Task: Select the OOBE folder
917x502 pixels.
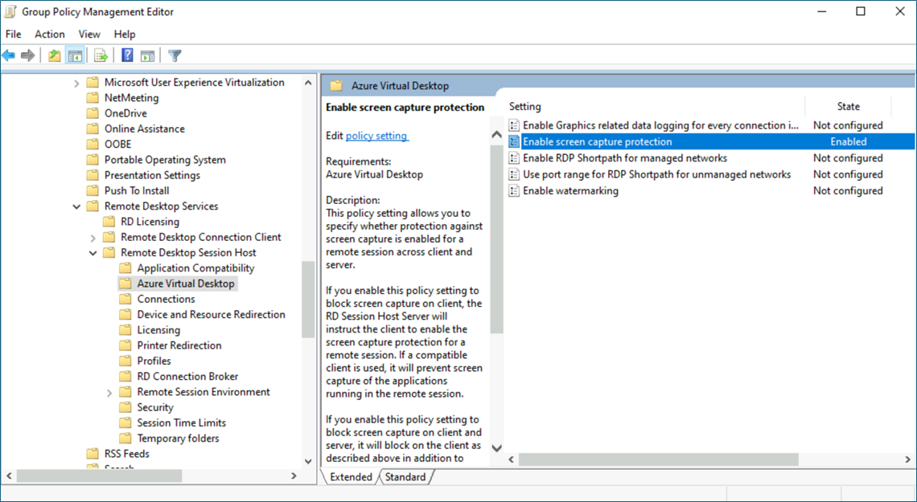Action: pos(117,145)
